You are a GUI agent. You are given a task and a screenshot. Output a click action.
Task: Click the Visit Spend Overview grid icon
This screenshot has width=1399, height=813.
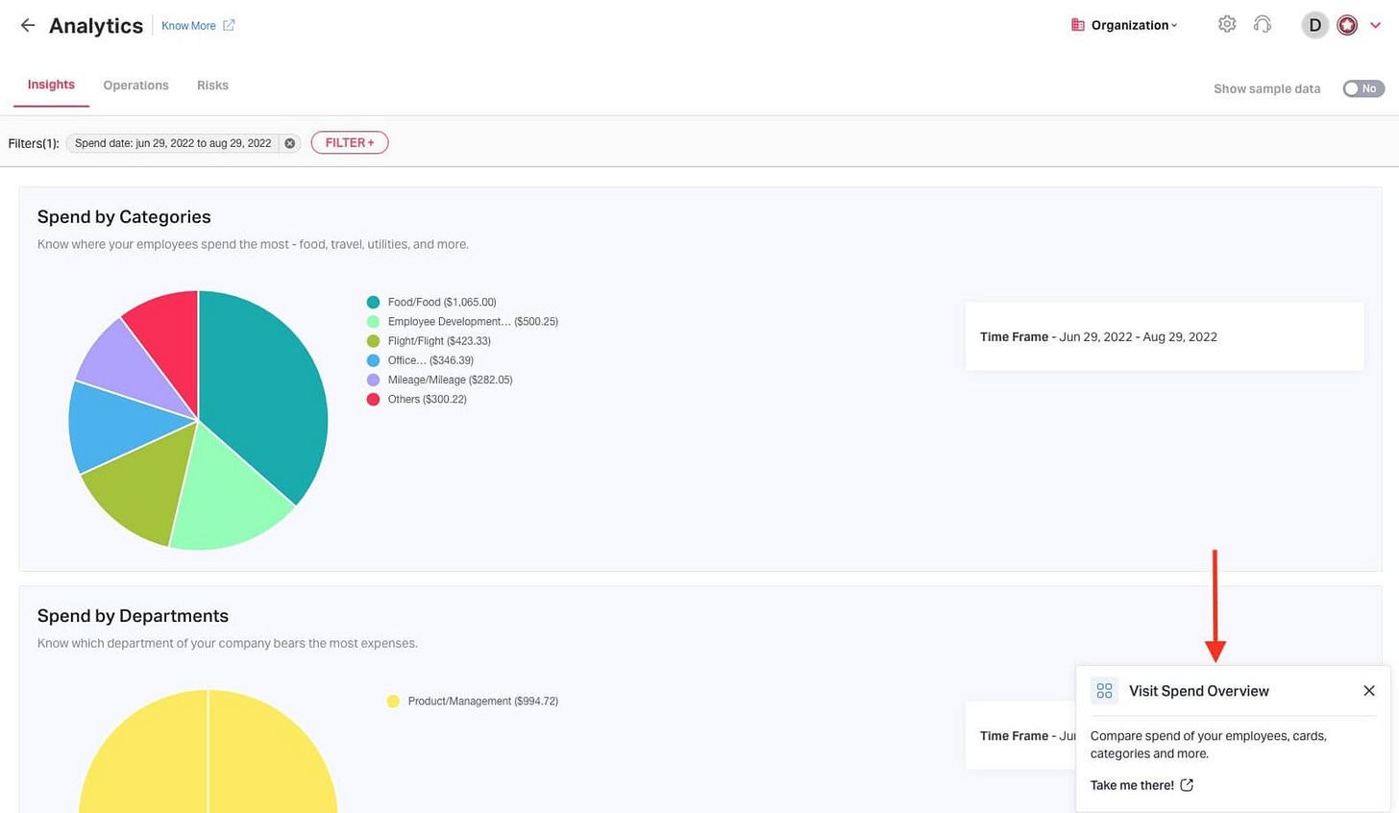1104,691
